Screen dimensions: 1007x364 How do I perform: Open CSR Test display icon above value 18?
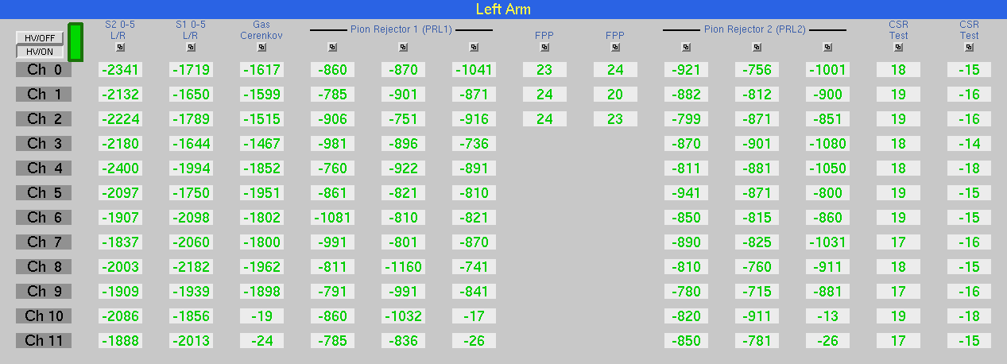pyautogui.click(x=898, y=47)
